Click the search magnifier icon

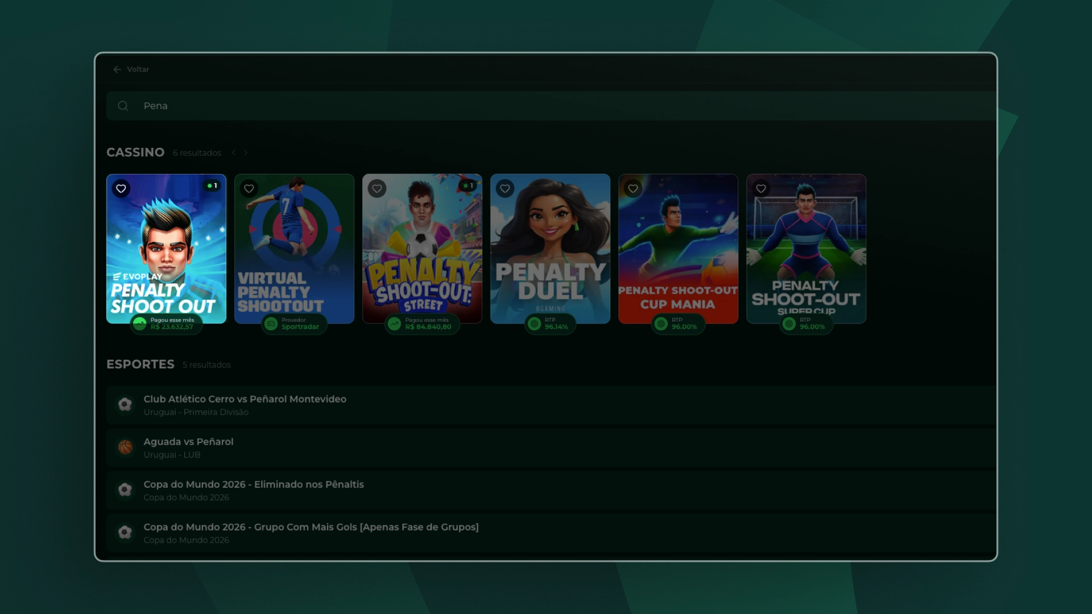pyautogui.click(x=123, y=106)
